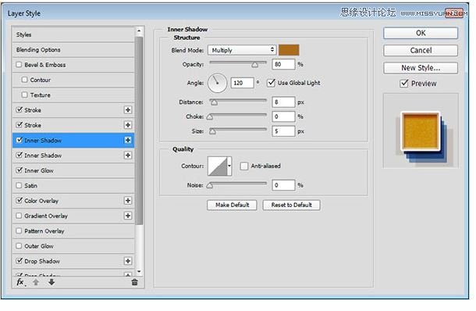This screenshot has width=476, height=311.
Task: Open the Contour picker dropdown arrow
Action: (229, 166)
